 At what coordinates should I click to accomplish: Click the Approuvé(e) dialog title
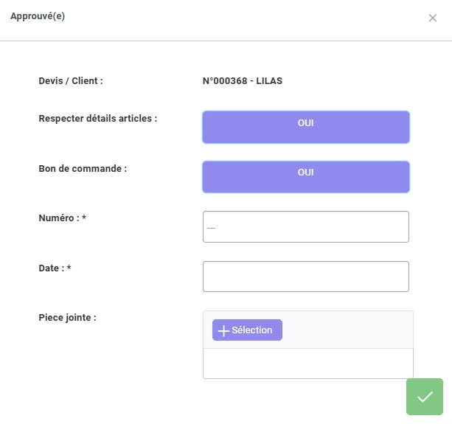[38, 16]
